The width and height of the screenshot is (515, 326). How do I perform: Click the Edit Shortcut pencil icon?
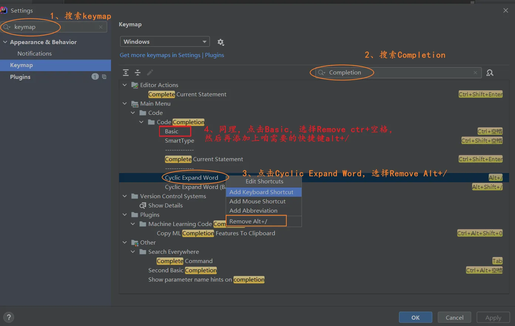click(150, 73)
